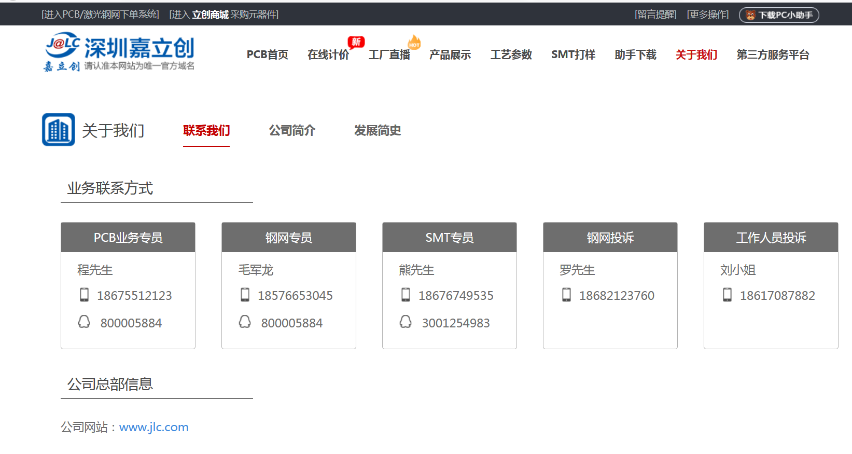
Task: Click the 钢网专员 card header
Action: coord(289,238)
